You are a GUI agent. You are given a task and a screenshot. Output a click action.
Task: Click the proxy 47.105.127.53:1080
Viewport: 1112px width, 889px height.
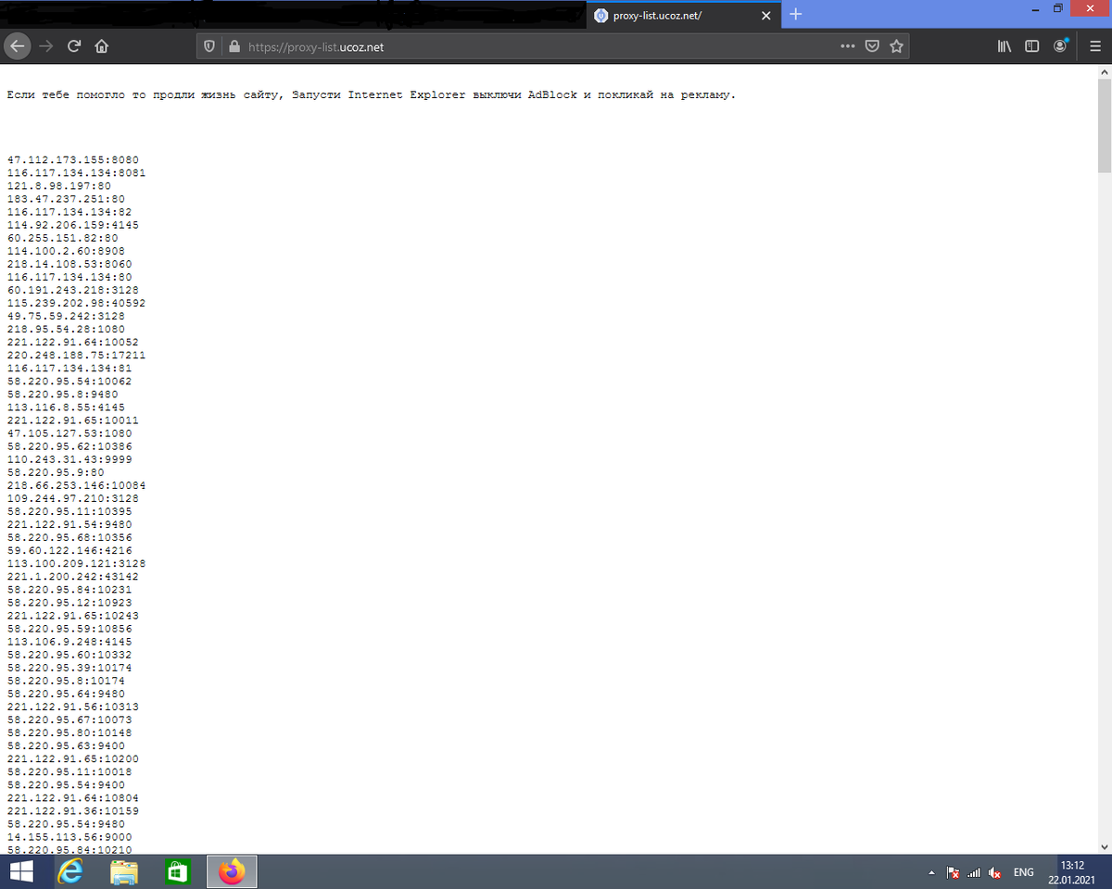[69, 432]
